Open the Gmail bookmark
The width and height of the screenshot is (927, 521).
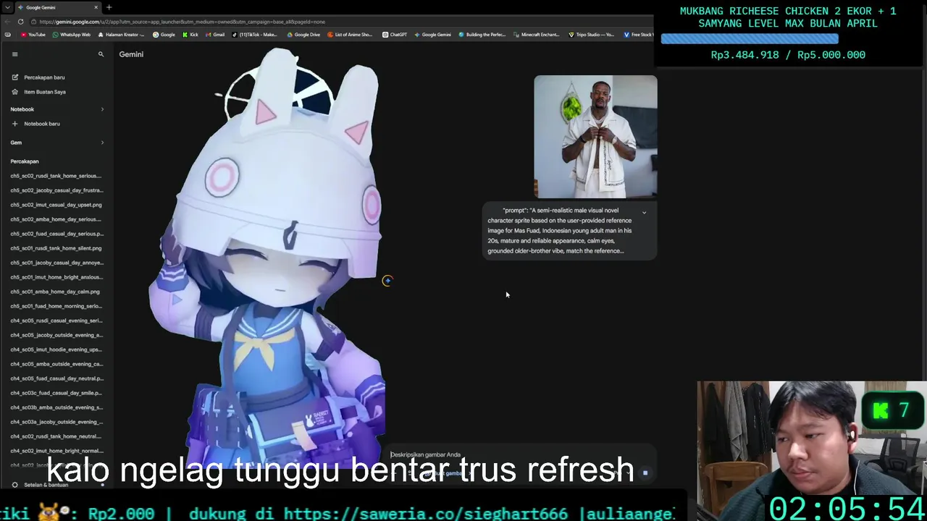click(x=215, y=35)
